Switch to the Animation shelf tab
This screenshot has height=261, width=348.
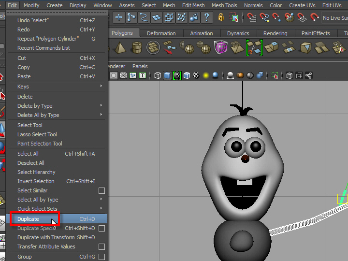202,33
